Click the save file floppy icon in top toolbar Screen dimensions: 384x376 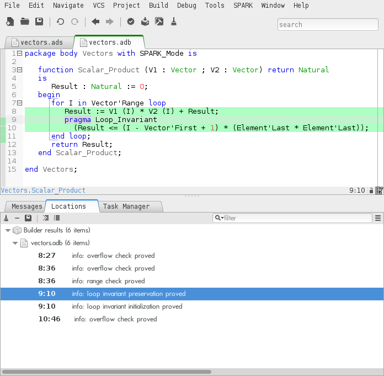(x=39, y=22)
